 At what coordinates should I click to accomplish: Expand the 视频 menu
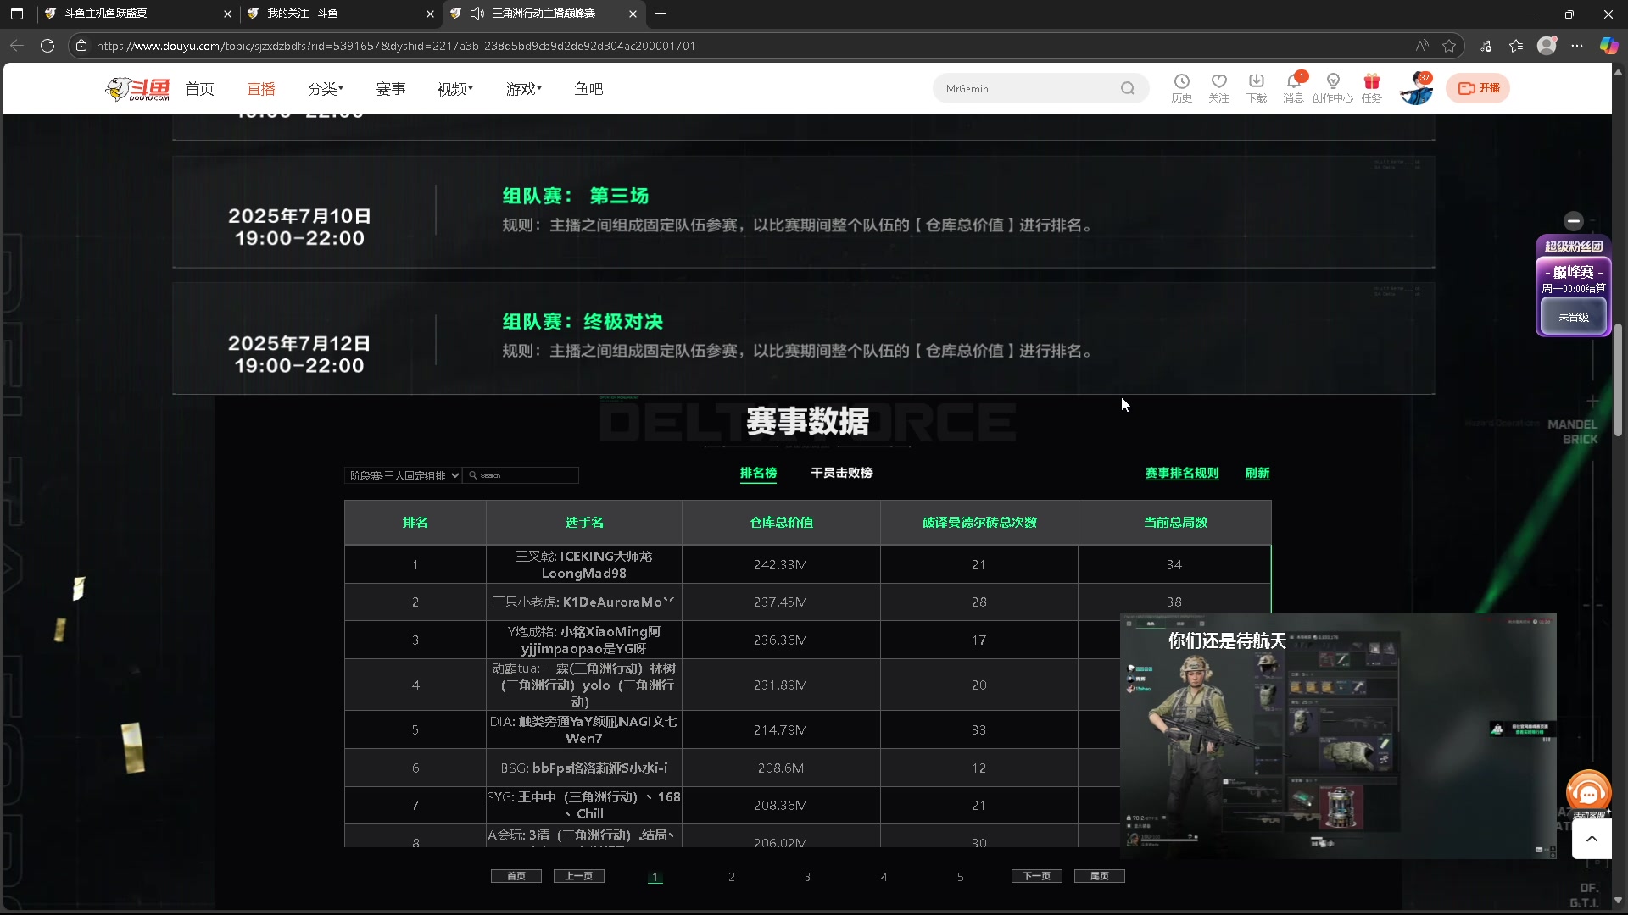tap(454, 89)
